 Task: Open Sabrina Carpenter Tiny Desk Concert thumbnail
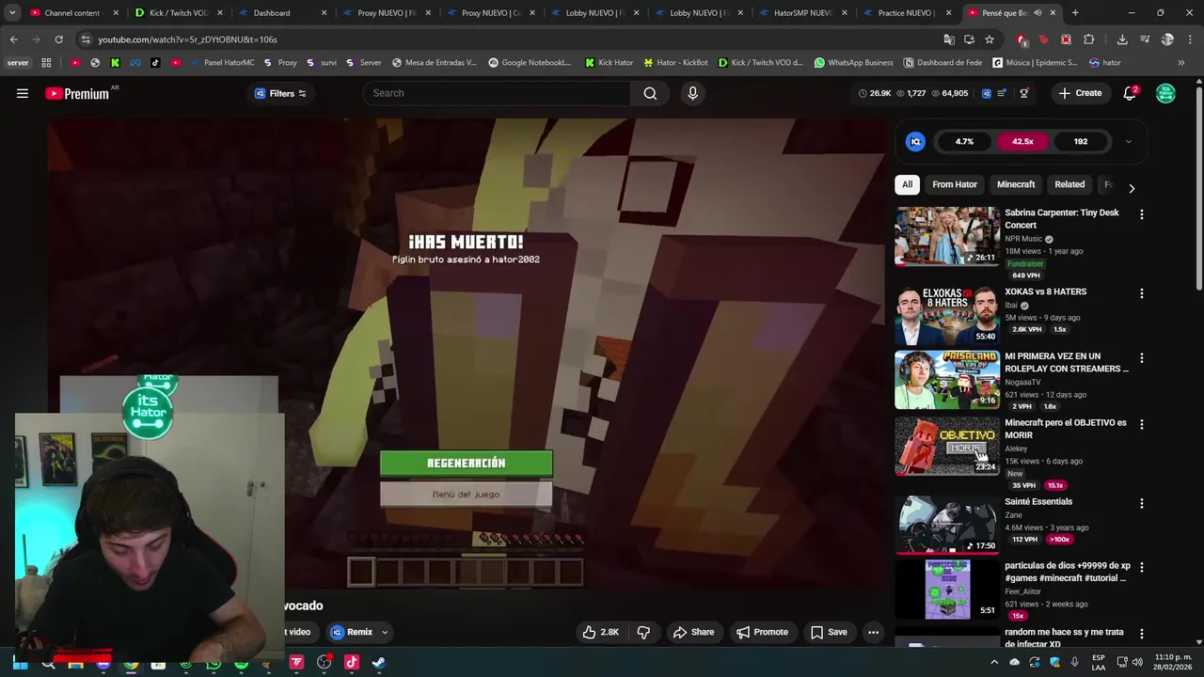(x=946, y=236)
